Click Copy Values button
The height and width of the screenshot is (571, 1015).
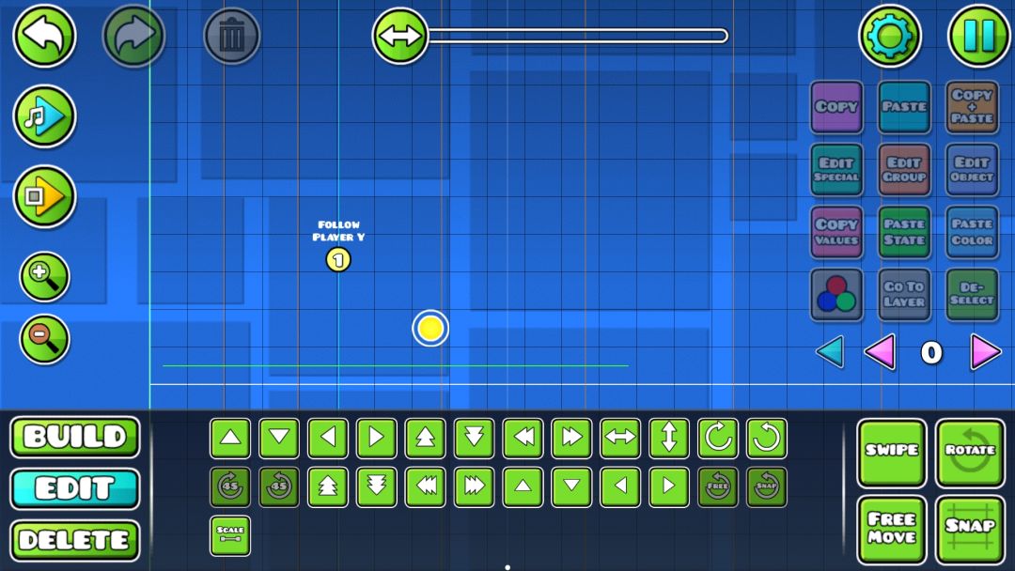point(836,232)
